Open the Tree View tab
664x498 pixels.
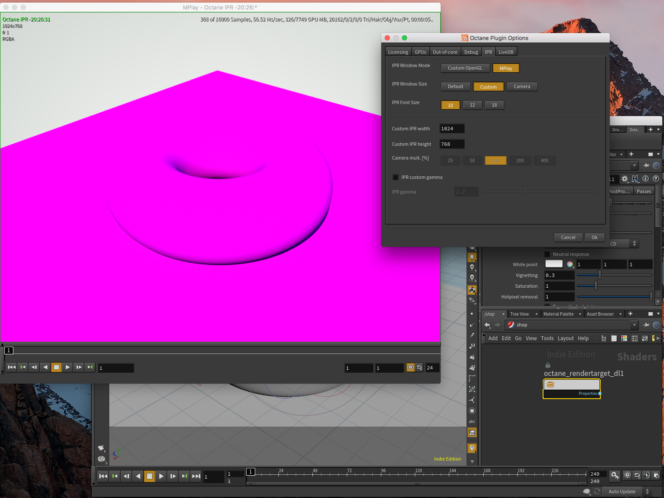(x=519, y=314)
